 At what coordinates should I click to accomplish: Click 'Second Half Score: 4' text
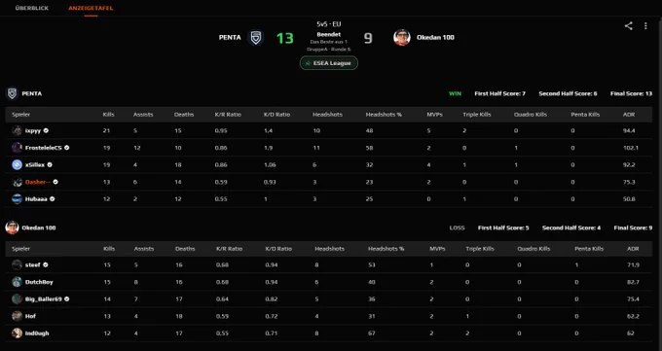[x=571, y=228]
